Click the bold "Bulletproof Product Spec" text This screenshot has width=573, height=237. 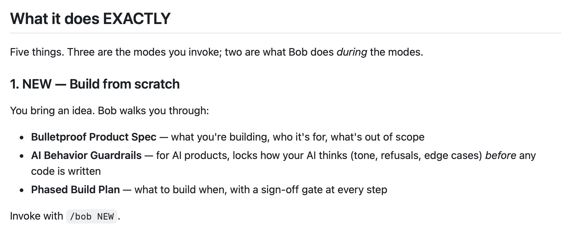(x=94, y=137)
